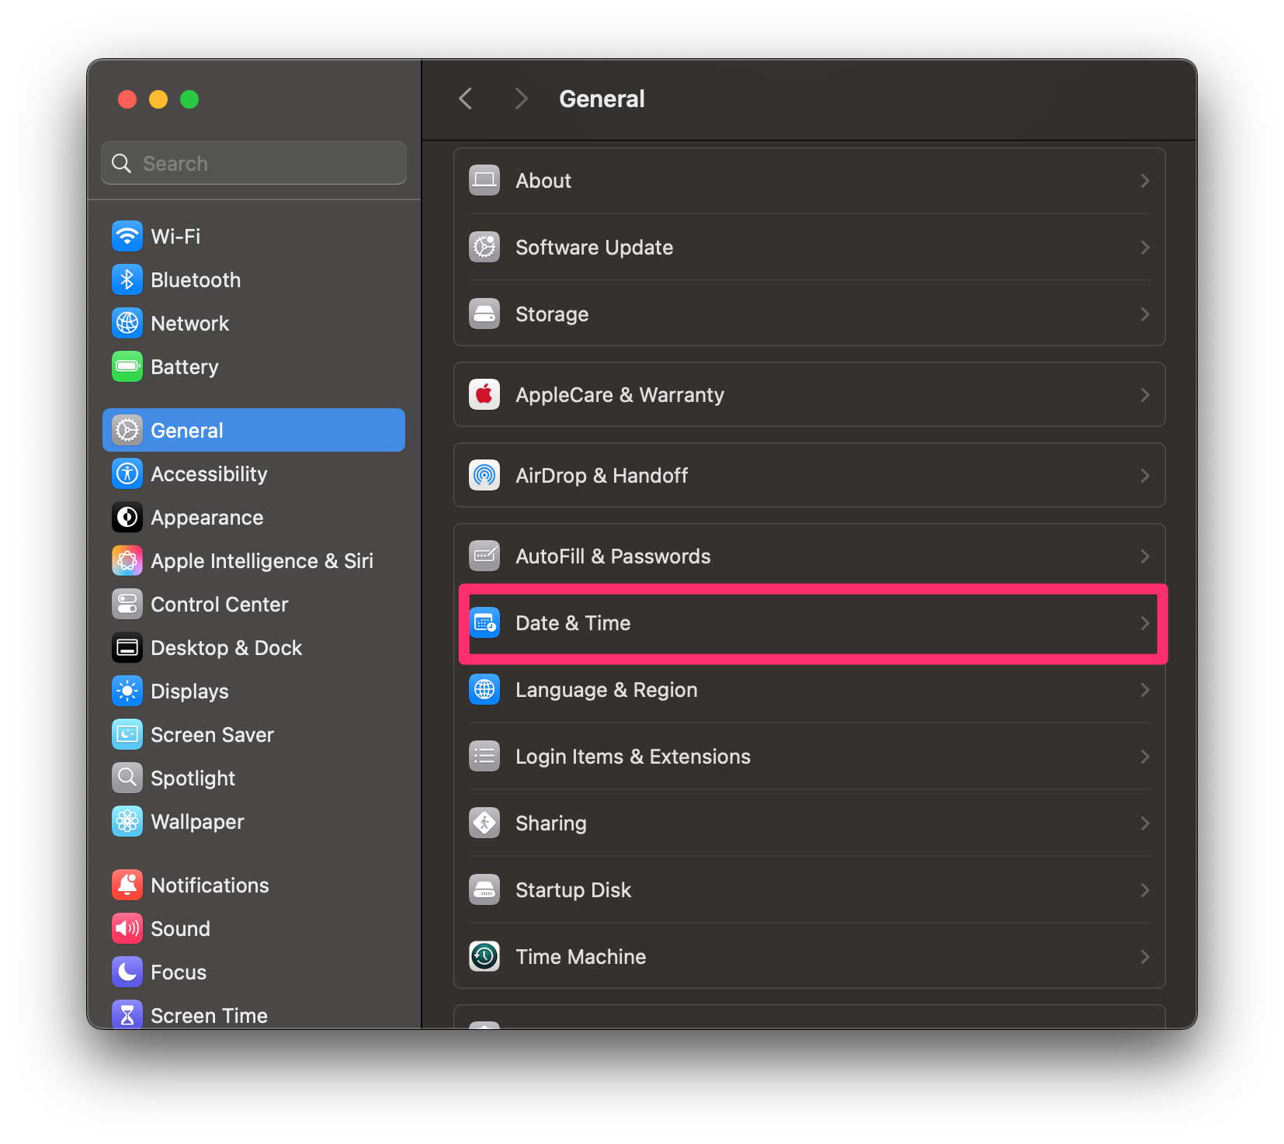Open Appearance settings label
Screen dimensions: 1284x1144
pos(207,518)
